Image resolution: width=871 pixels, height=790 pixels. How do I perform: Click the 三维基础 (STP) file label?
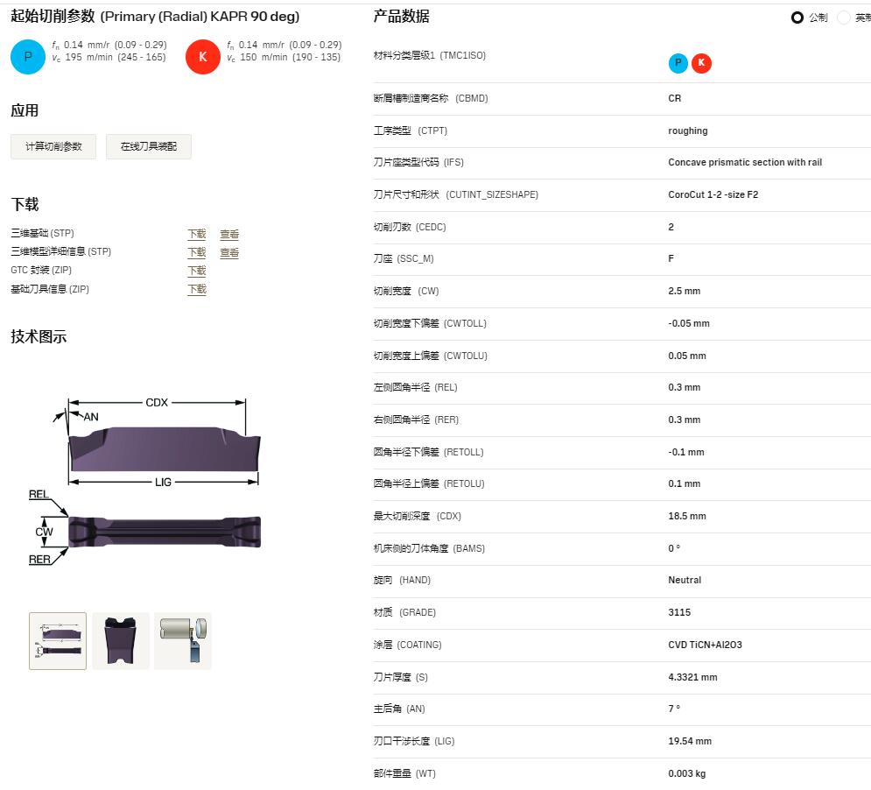point(42,234)
